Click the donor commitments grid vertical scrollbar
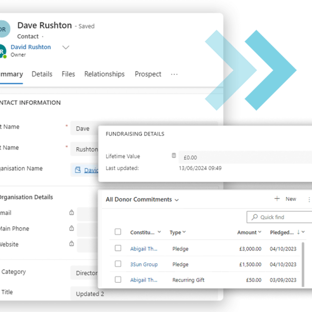The width and height of the screenshot is (312, 312). click(303, 263)
